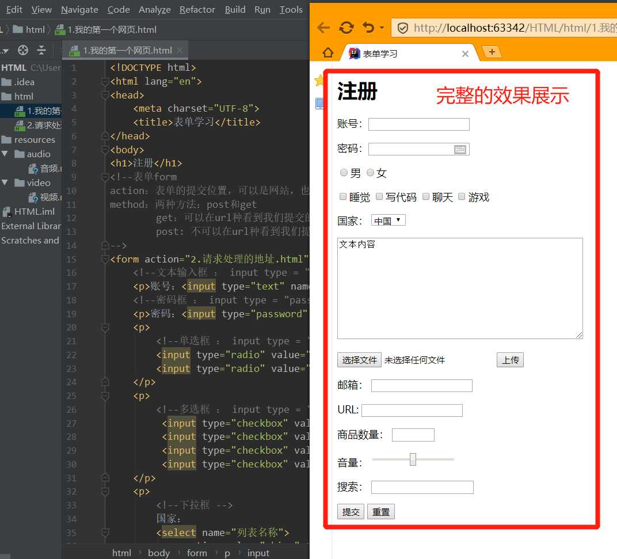
Task: Open the View menu
Action: (x=41, y=9)
